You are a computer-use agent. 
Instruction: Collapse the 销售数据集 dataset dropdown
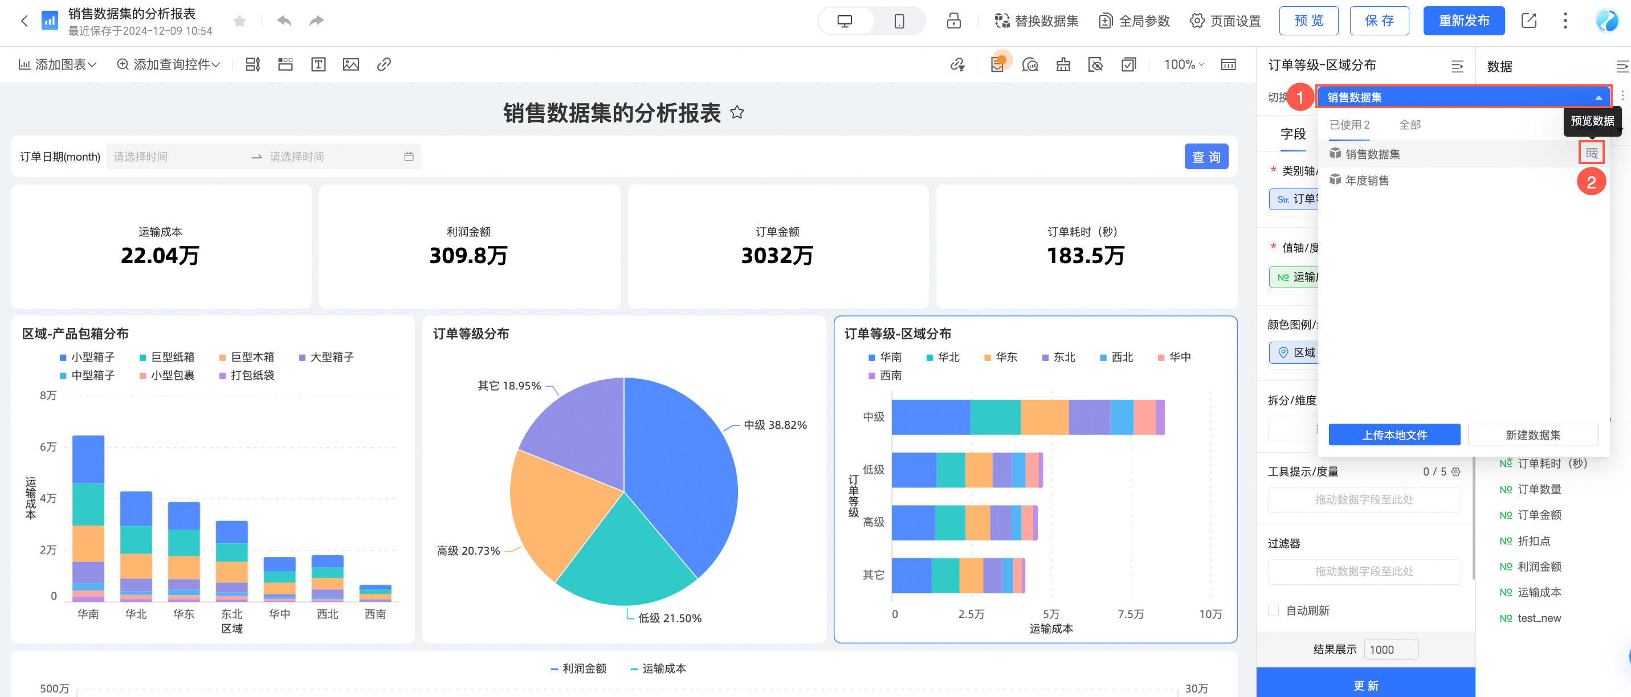(1598, 97)
